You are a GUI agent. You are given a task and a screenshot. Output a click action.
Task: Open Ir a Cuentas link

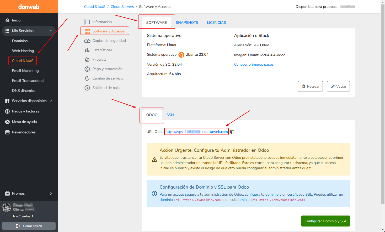click(23, 216)
